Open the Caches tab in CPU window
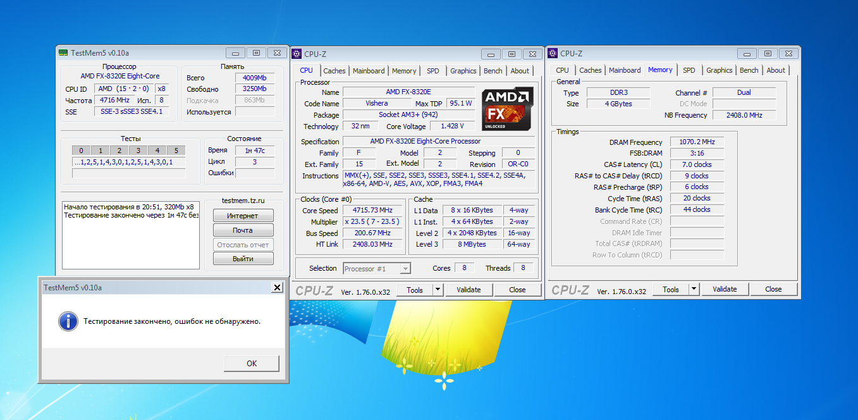This screenshot has width=858, height=420. coord(334,71)
